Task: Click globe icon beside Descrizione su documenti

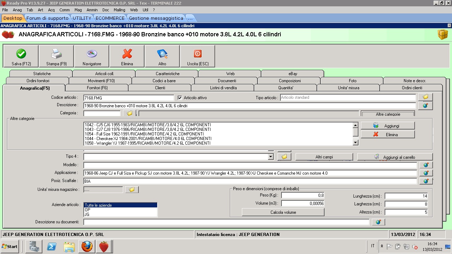Action: [378, 222]
